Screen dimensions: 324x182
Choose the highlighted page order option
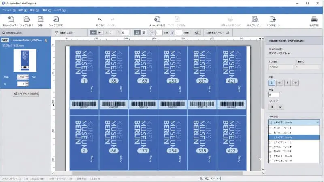(294, 138)
